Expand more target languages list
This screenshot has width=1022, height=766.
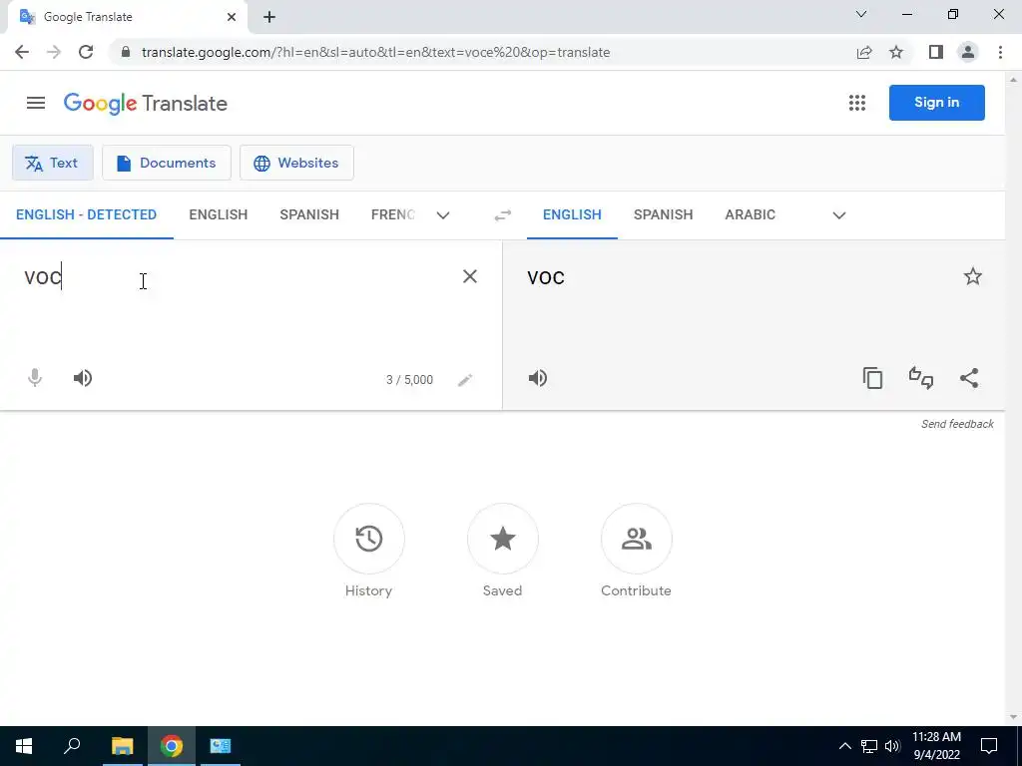click(x=838, y=215)
